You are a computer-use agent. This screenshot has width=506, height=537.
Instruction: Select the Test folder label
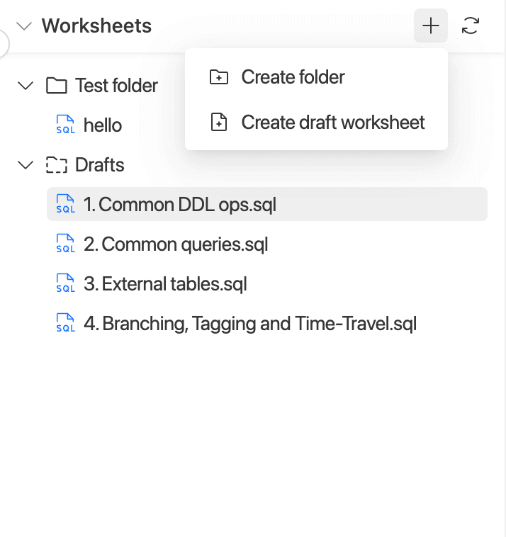click(x=116, y=86)
